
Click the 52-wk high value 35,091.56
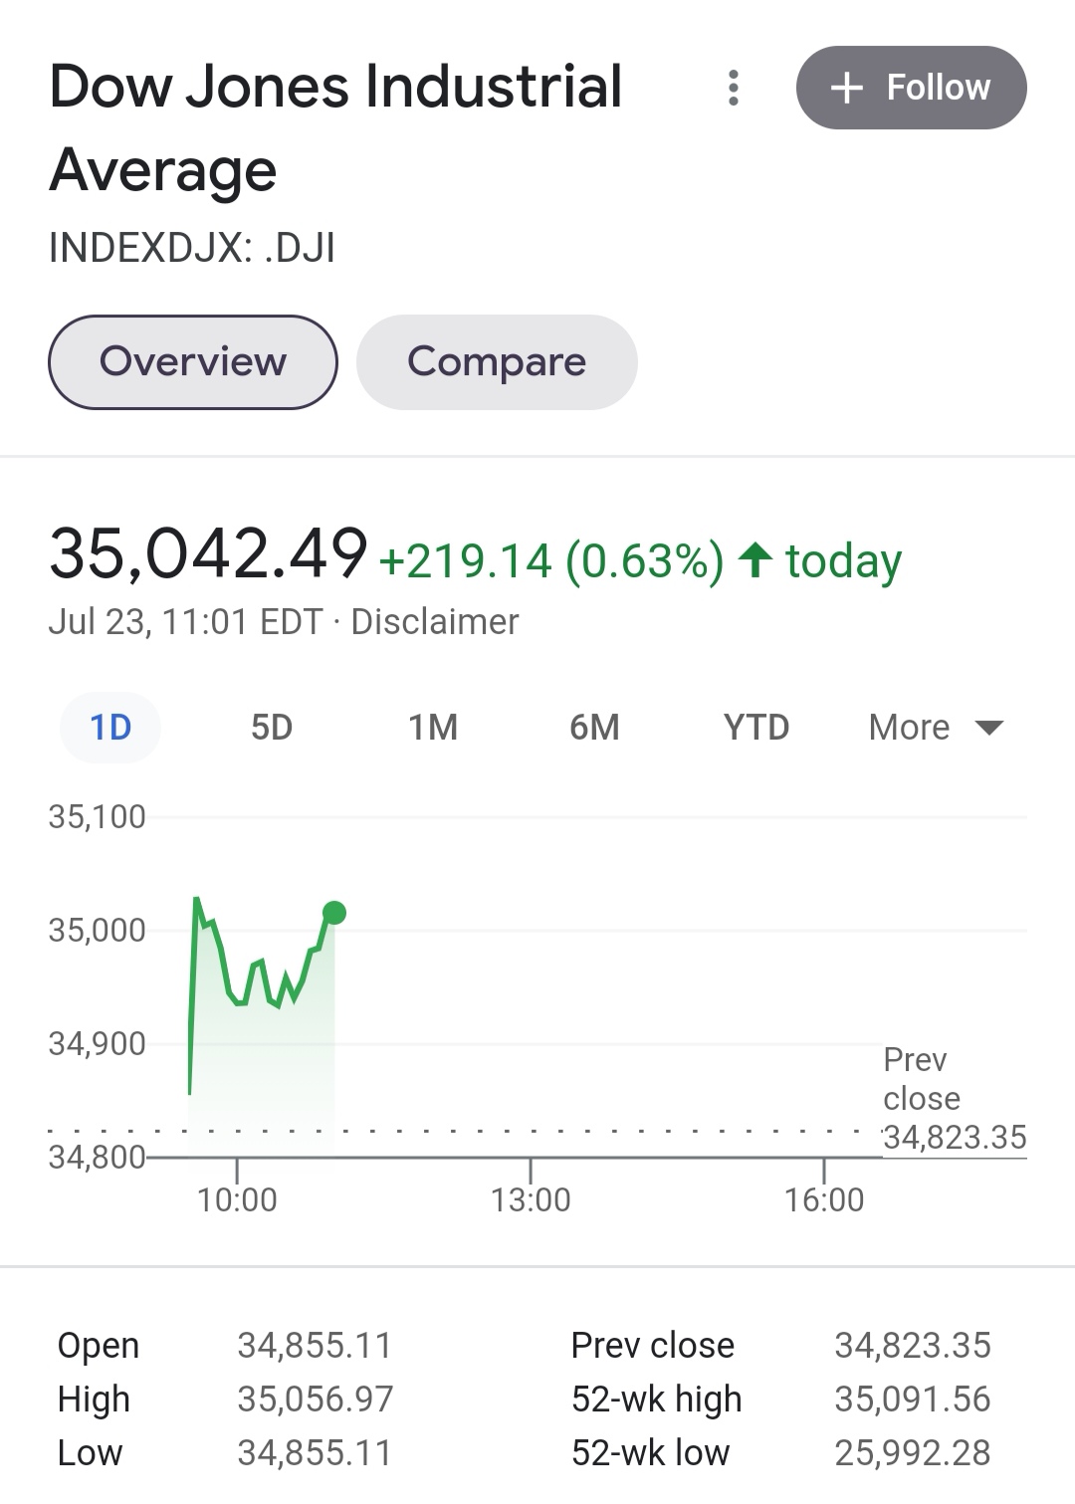click(913, 1399)
